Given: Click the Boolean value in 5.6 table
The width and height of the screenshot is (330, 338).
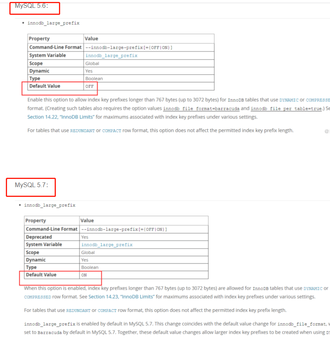Looking at the screenshot, I should pyautogui.click(x=94, y=79).
